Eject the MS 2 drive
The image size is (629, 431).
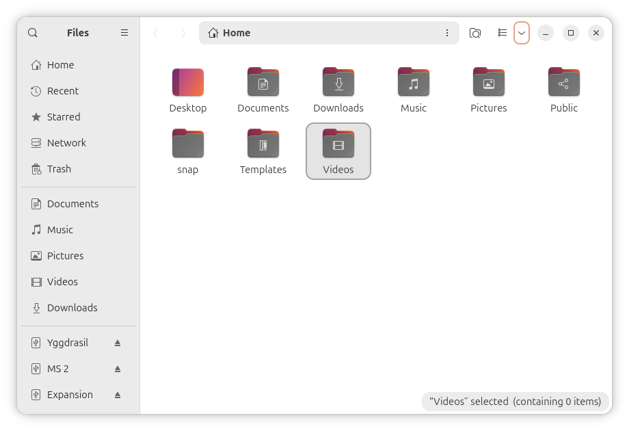118,369
